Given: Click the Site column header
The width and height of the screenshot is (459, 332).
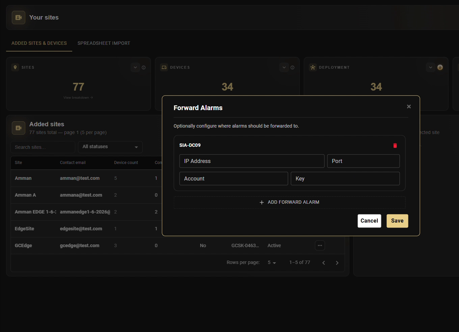Looking at the screenshot, I should tap(18, 163).
